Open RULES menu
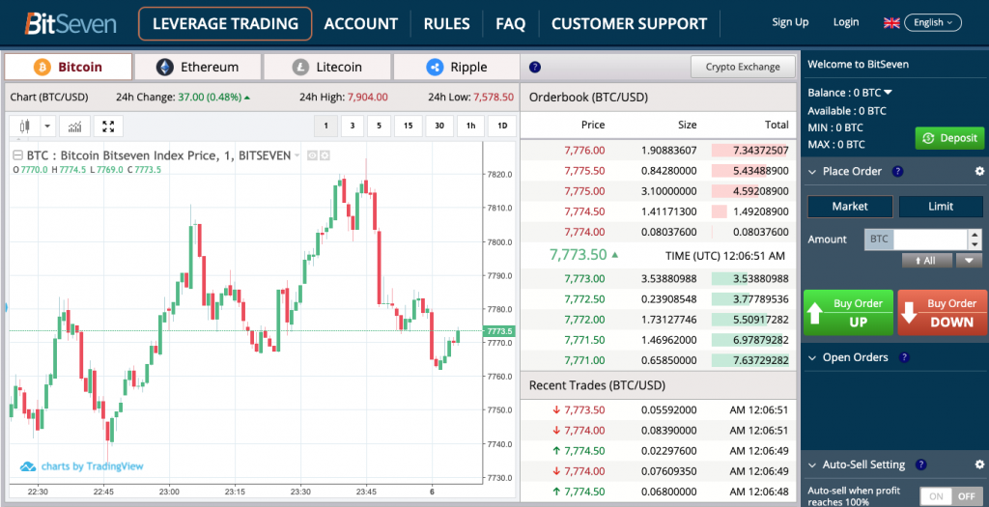 [446, 24]
